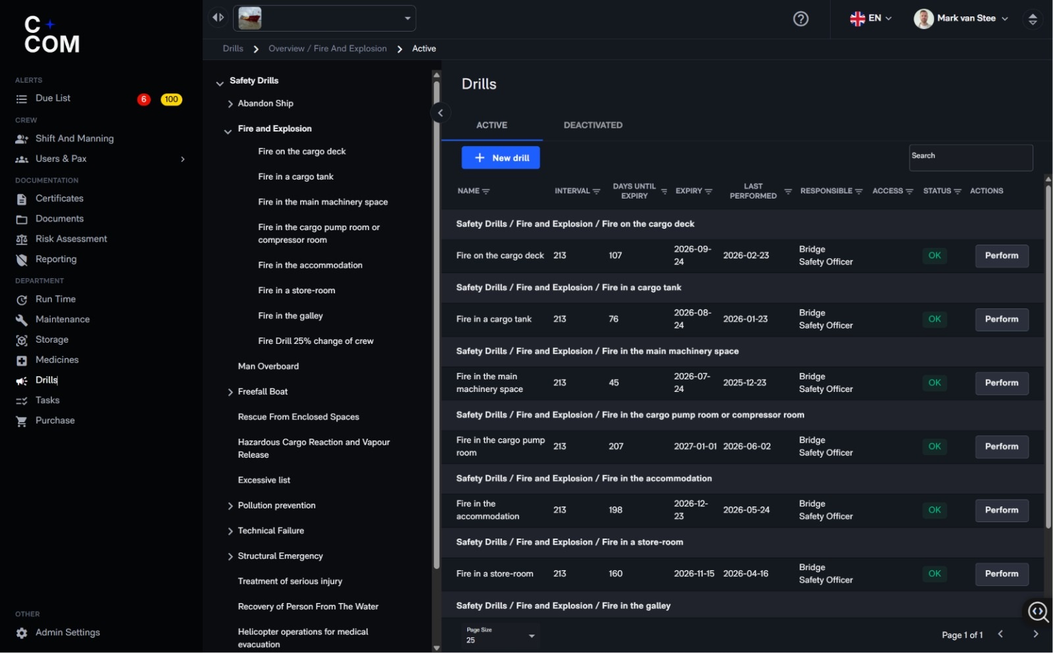Open the Mark van Stee user menu
The height and width of the screenshot is (653, 1053).
point(961,18)
